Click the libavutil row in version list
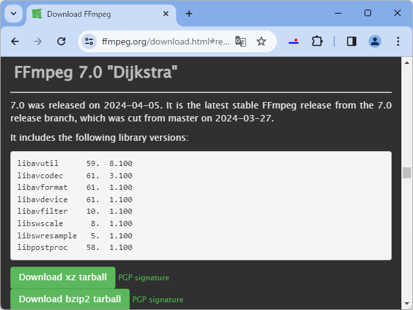The width and height of the screenshot is (413, 310). 75,163
